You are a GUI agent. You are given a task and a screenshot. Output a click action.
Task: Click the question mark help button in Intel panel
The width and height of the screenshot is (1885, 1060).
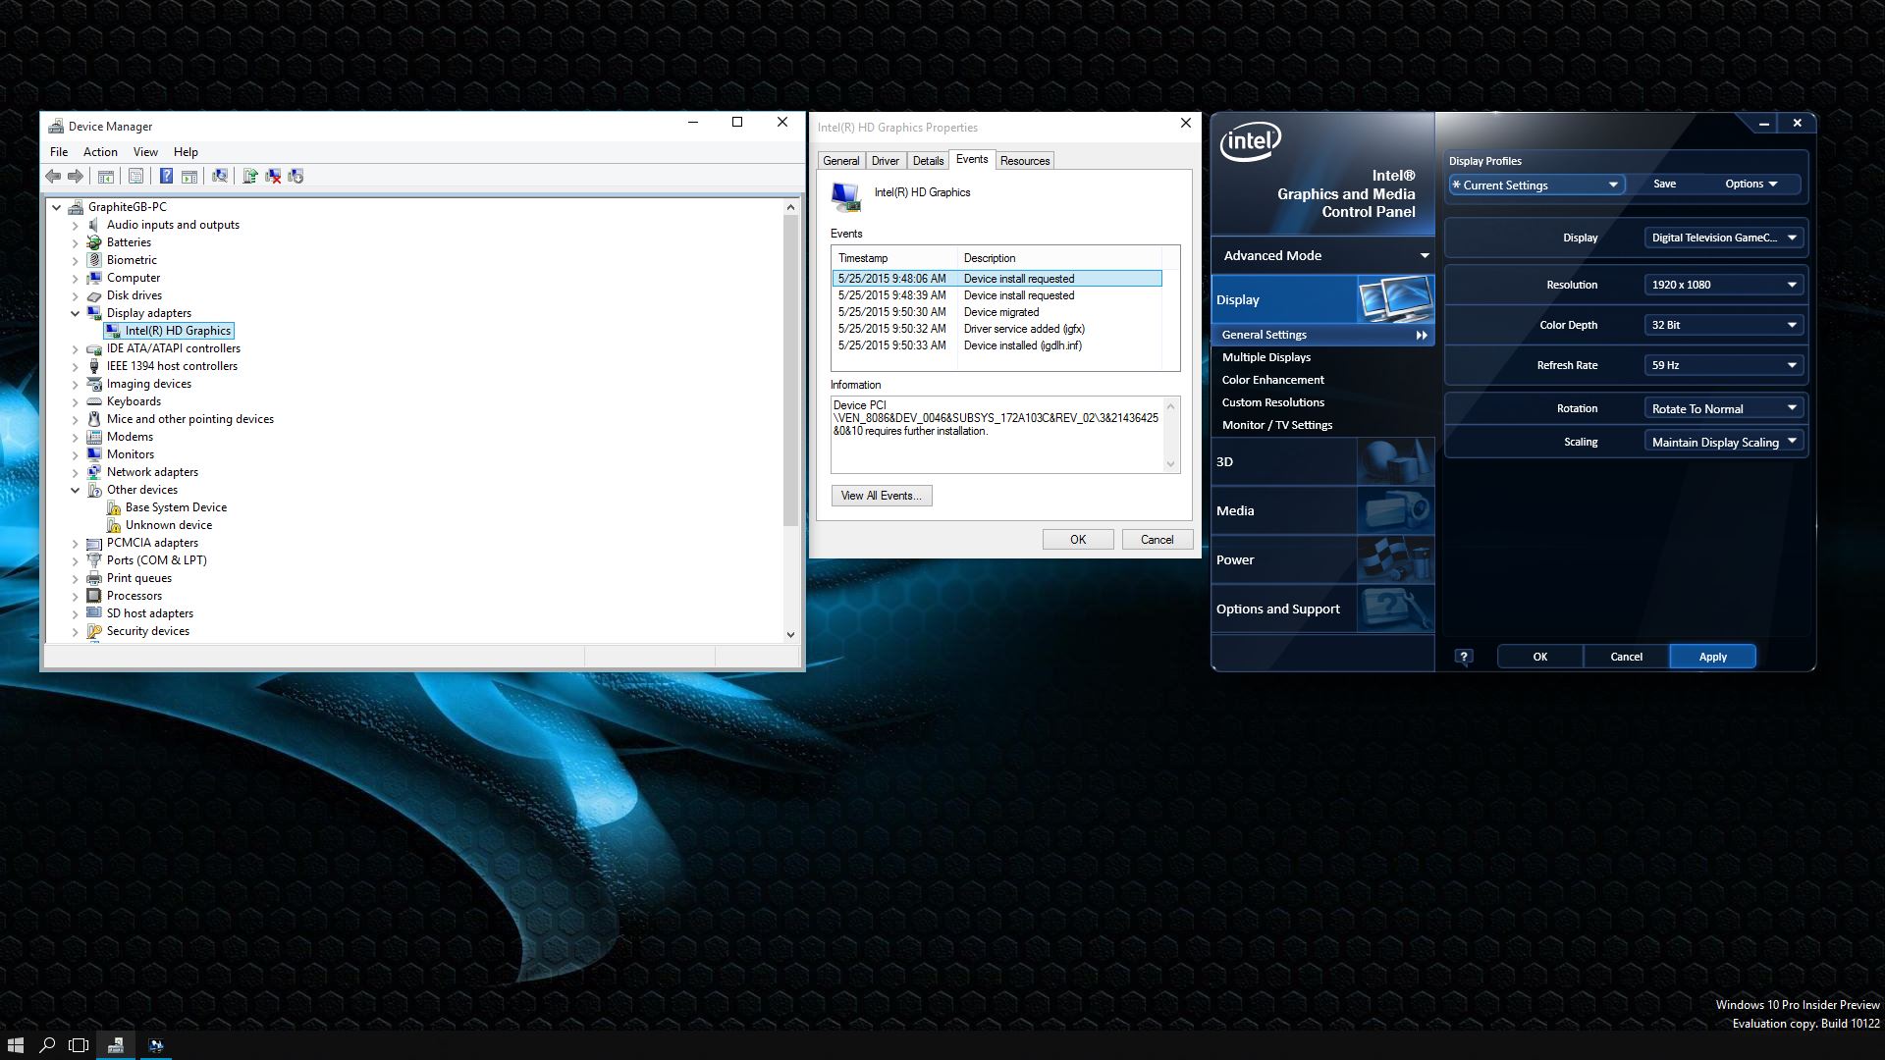1464,657
